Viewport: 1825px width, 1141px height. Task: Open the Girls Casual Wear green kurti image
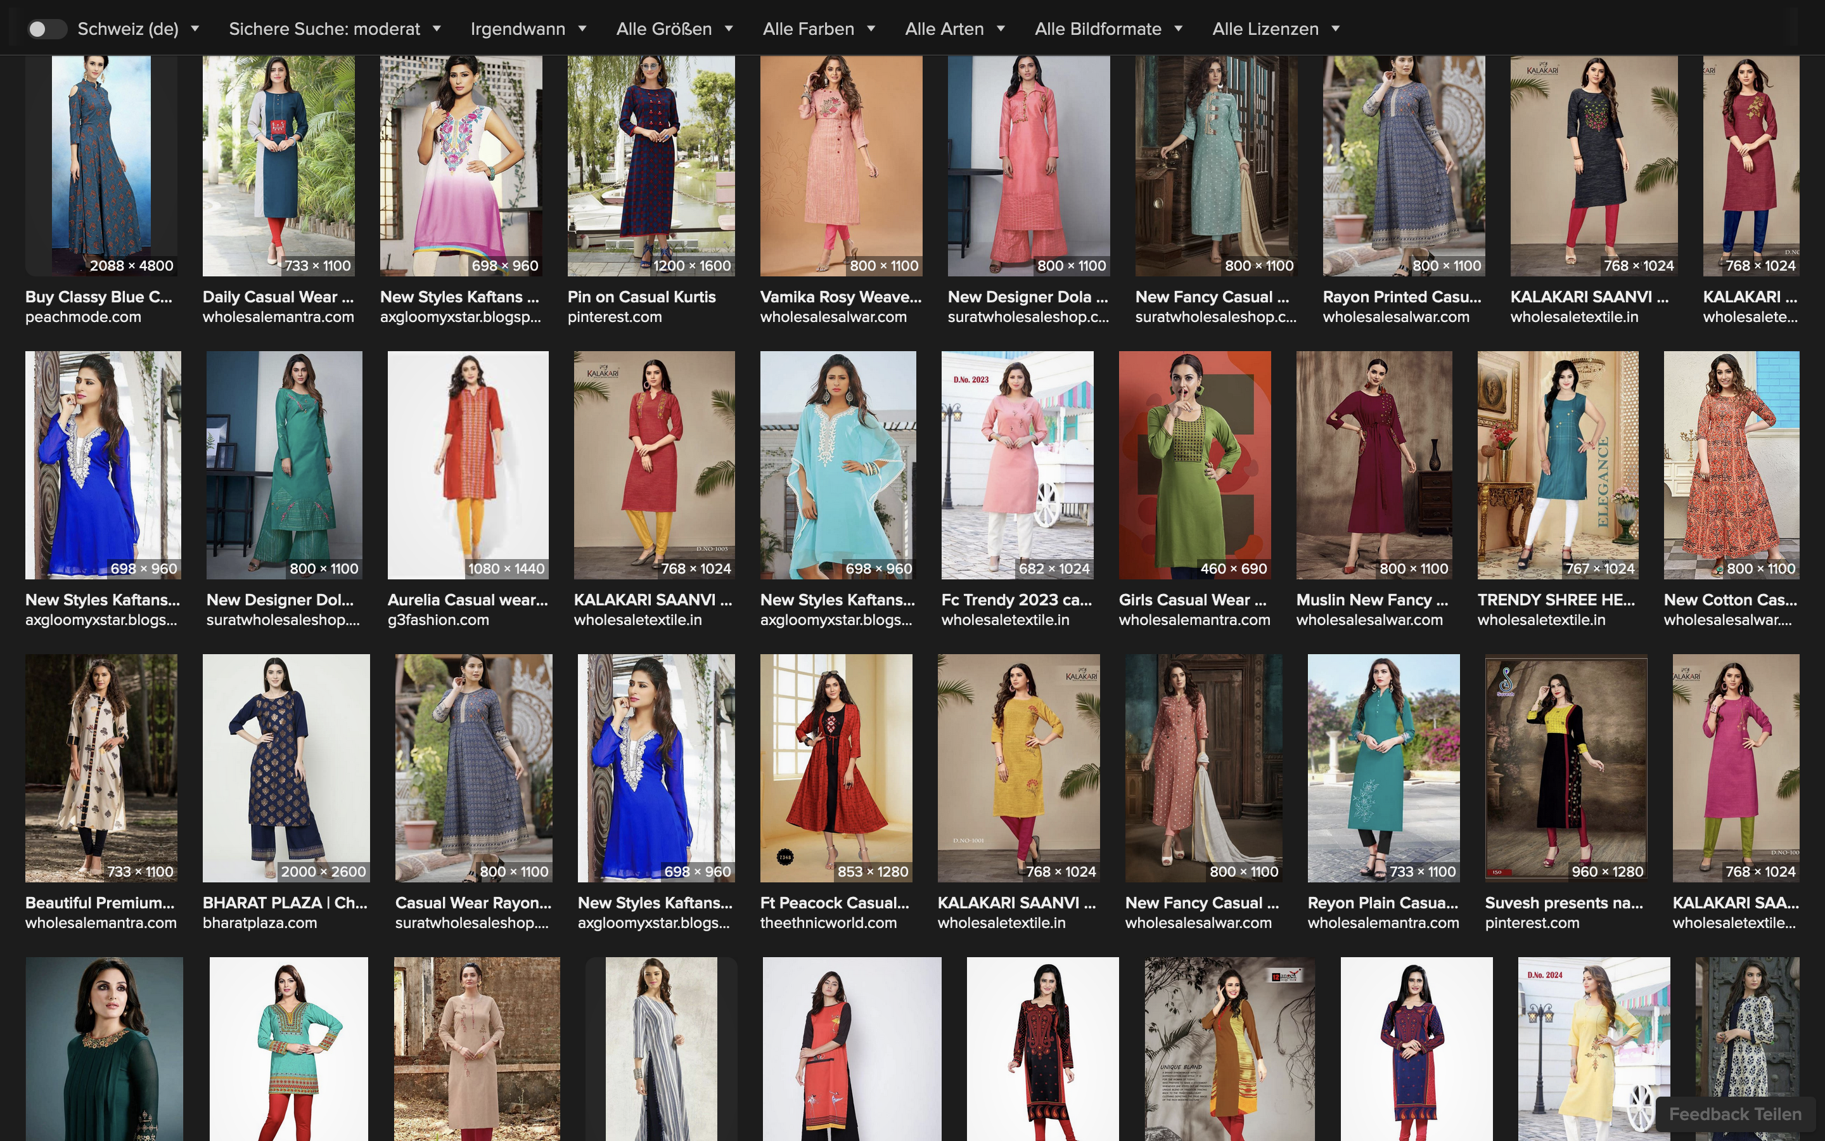click(1194, 465)
